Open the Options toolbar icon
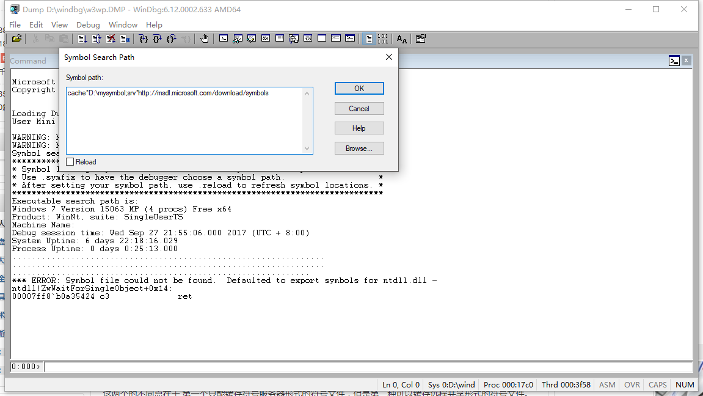This screenshot has height=396, width=703. coord(421,39)
